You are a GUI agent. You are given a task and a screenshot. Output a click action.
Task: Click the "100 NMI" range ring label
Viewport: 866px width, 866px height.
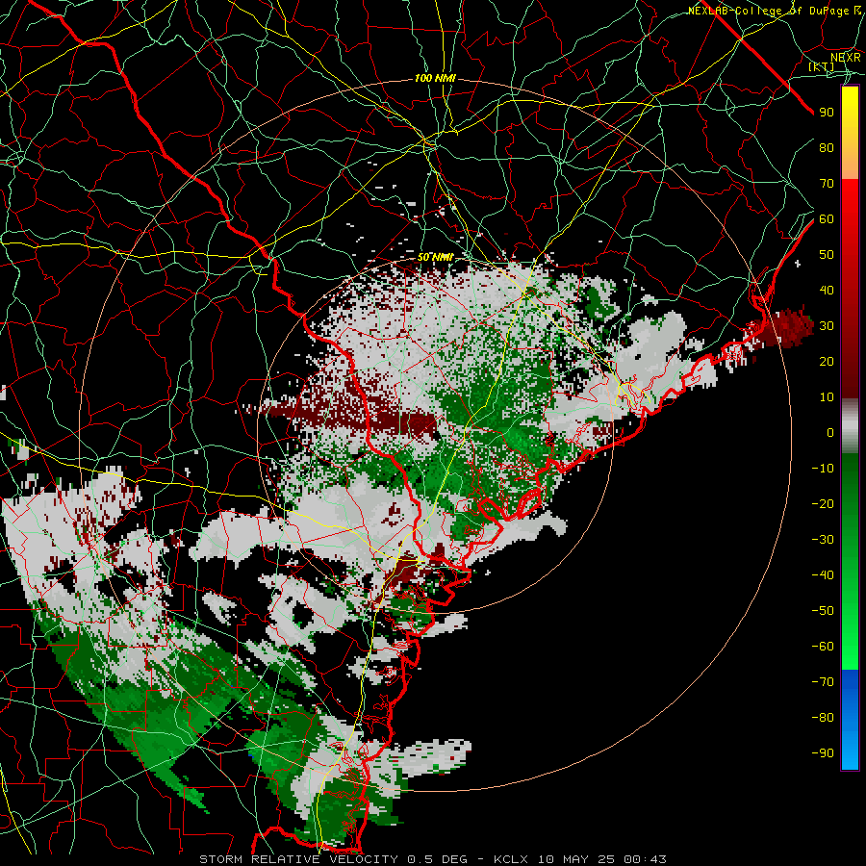pyautogui.click(x=435, y=79)
